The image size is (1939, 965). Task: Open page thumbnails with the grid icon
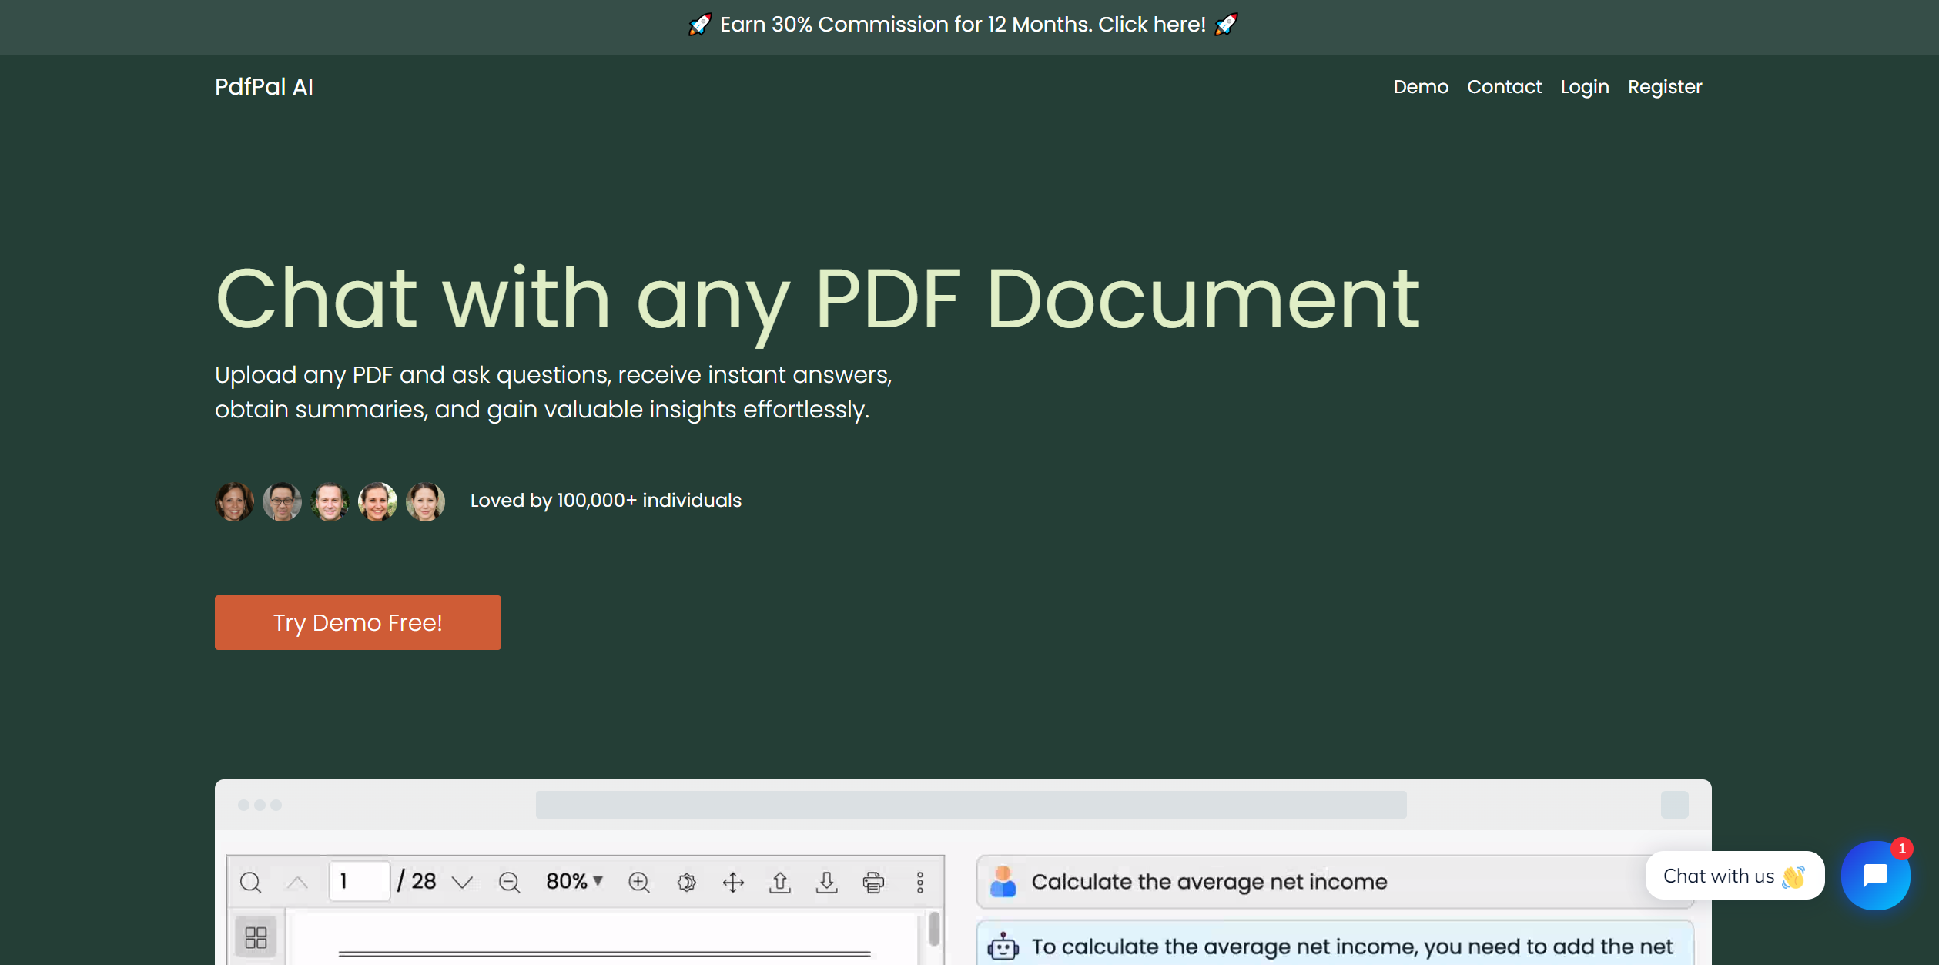[x=256, y=937]
